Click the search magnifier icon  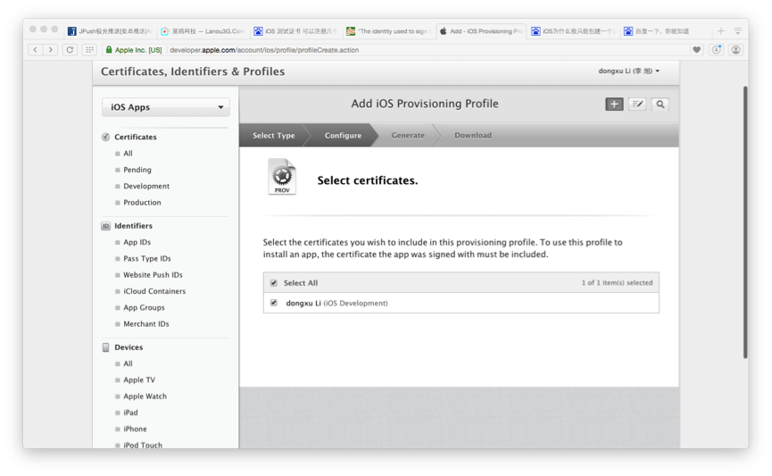pyautogui.click(x=660, y=104)
